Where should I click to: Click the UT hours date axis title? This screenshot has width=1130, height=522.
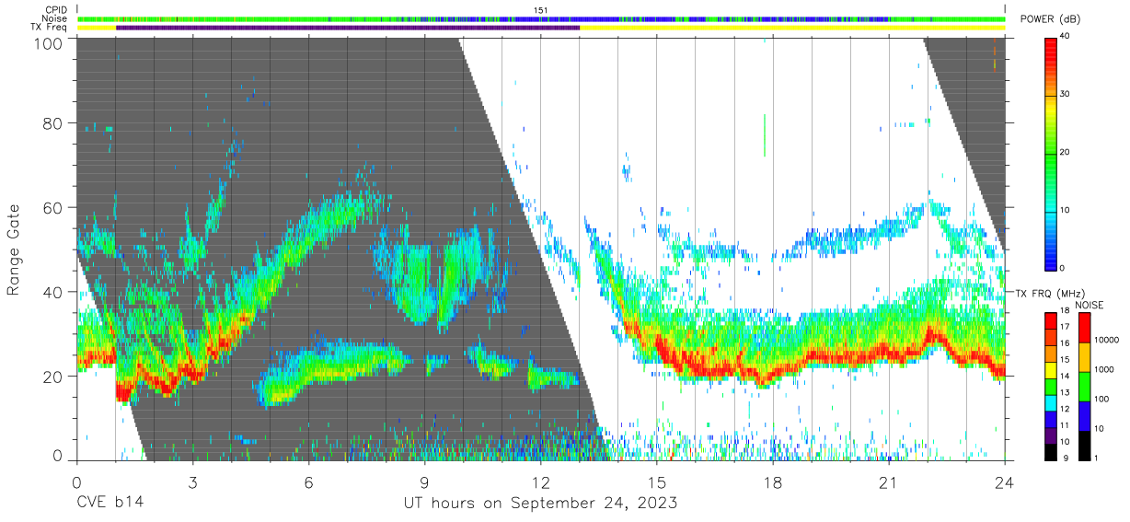click(x=541, y=503)
